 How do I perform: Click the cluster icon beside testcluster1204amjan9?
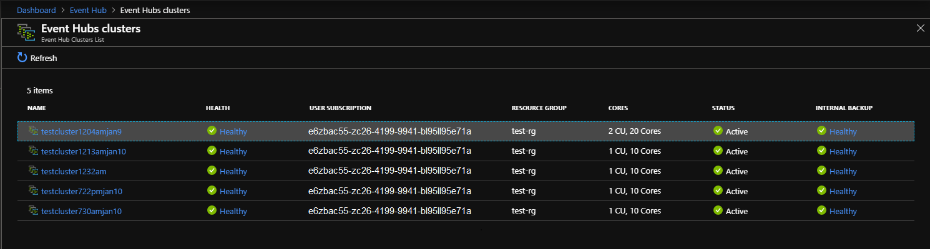33,131
